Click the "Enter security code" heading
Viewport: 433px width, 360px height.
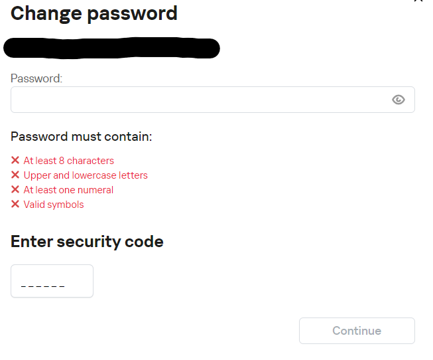[87, 241]
